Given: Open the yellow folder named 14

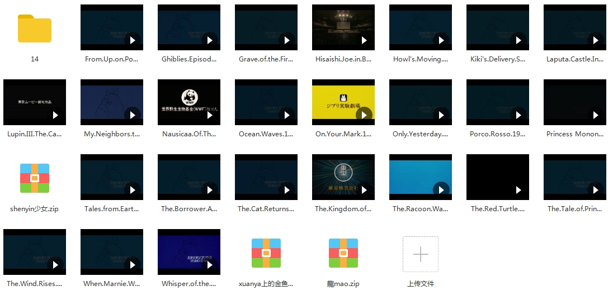Looking at the screenshot, I should pos(35,28).
